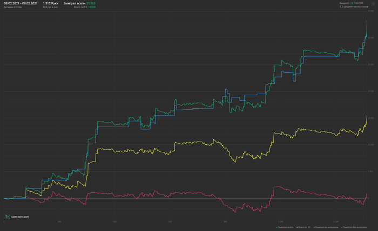Click the 'Всего по EV' value 15,539

pyautogui.click(x=92, y=7)
